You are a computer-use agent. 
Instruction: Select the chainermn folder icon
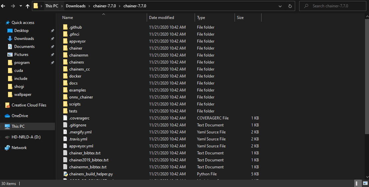[65, 55]
